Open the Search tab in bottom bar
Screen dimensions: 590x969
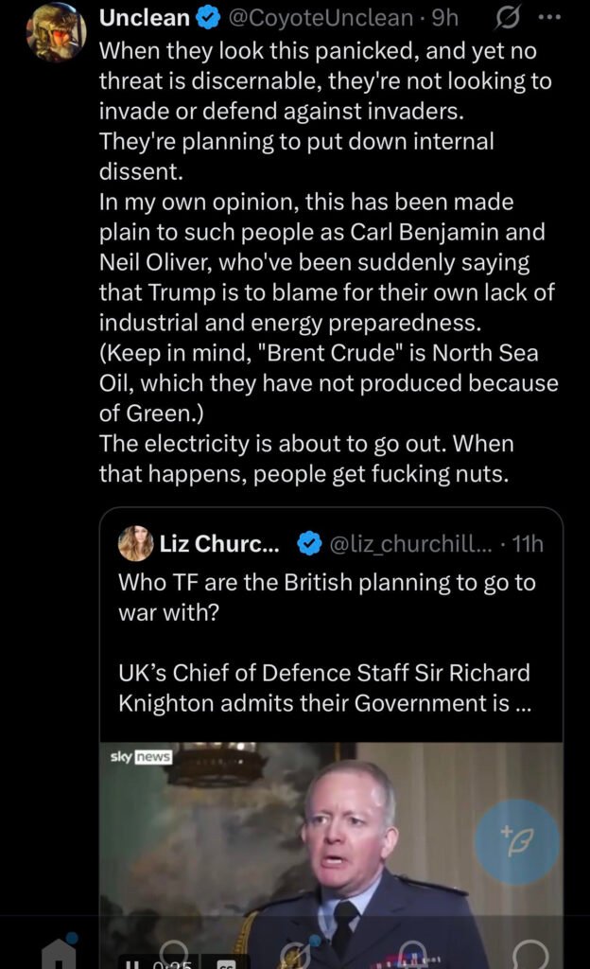pos(174,951)
